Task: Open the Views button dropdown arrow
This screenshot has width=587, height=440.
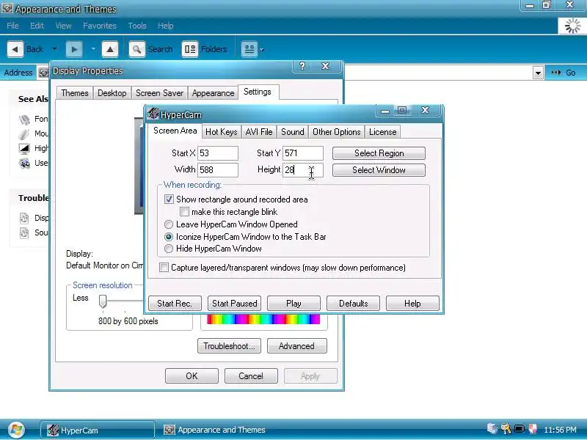Action: (x=262, y=49)
